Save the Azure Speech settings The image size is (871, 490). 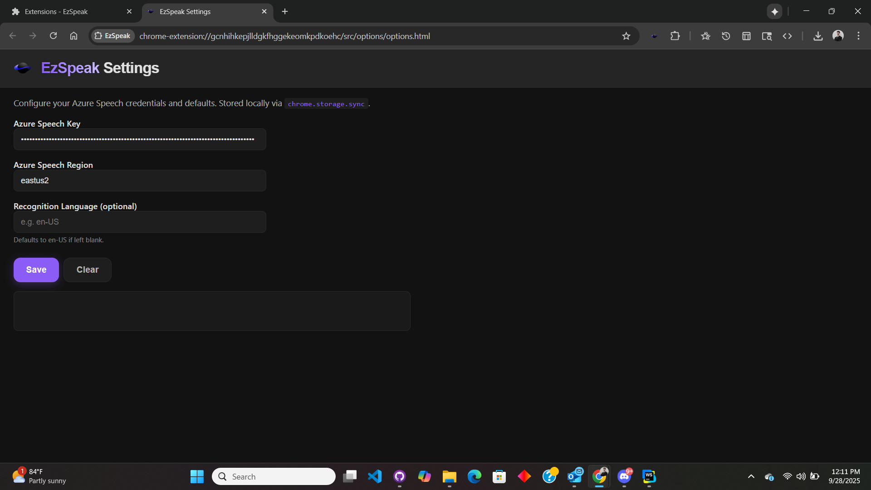pyautogui.click(x=36, y=270)
